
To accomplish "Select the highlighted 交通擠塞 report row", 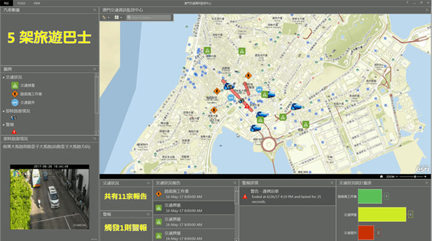I will pyautogui.click(x=194, y=208).
